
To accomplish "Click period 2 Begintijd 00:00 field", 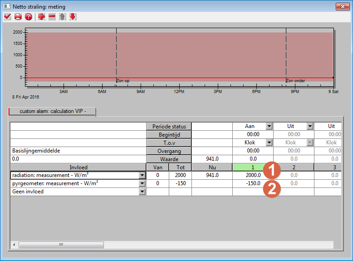I will tap(294, 134).
